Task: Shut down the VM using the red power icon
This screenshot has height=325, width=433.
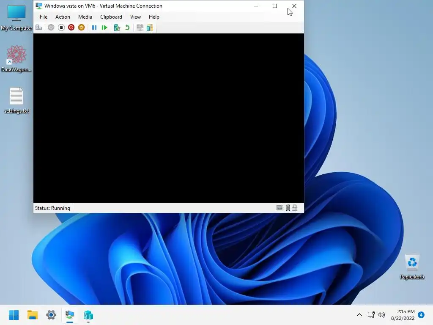Action: (x=71, y=28)
